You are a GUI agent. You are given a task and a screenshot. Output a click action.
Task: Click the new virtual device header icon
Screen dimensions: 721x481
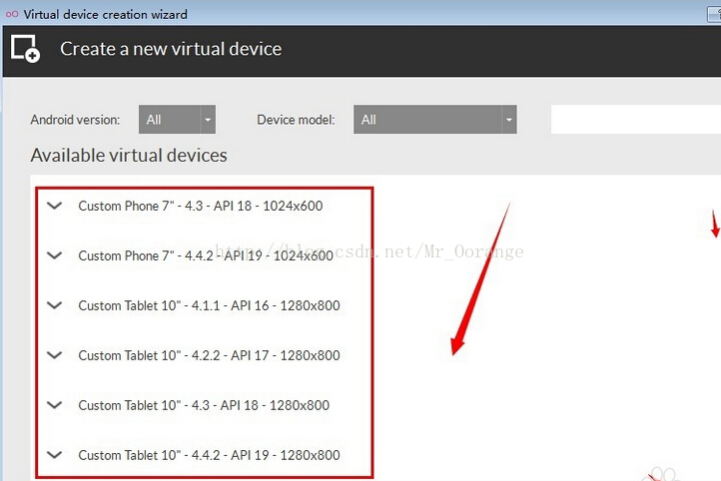click(26, 48)
